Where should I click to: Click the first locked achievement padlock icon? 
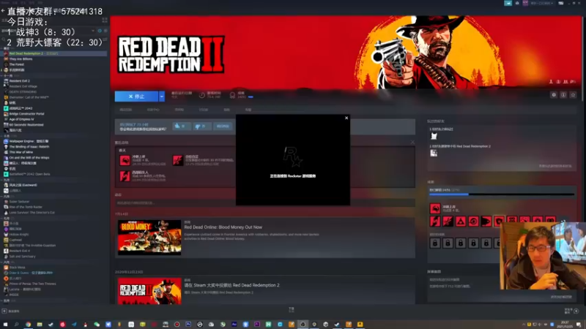click(435, 243)
